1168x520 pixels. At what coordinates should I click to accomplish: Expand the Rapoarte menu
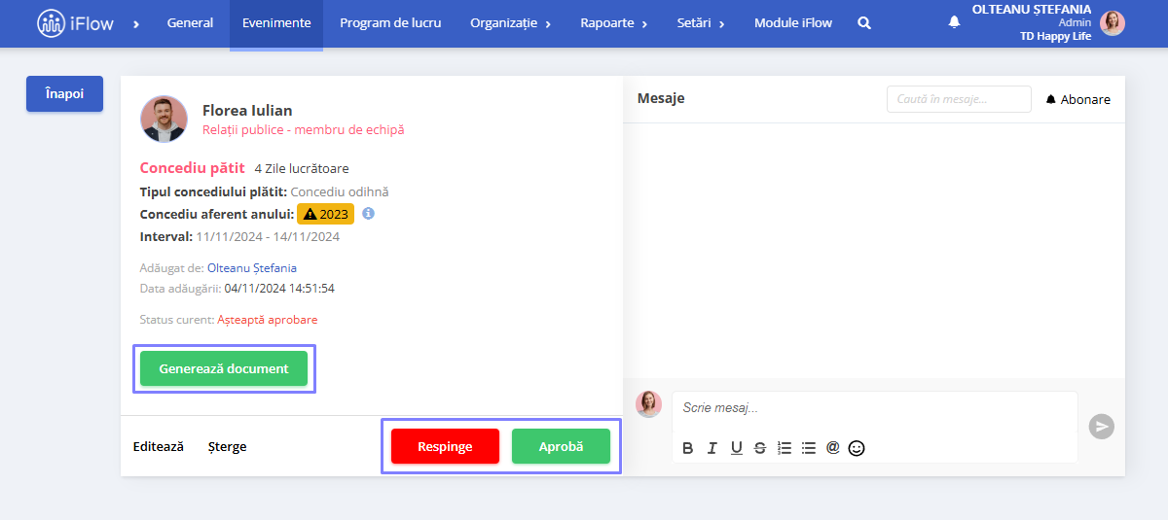614,23
